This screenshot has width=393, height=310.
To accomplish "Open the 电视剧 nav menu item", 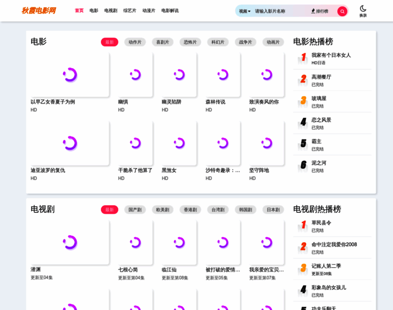I will click(111, 10).
